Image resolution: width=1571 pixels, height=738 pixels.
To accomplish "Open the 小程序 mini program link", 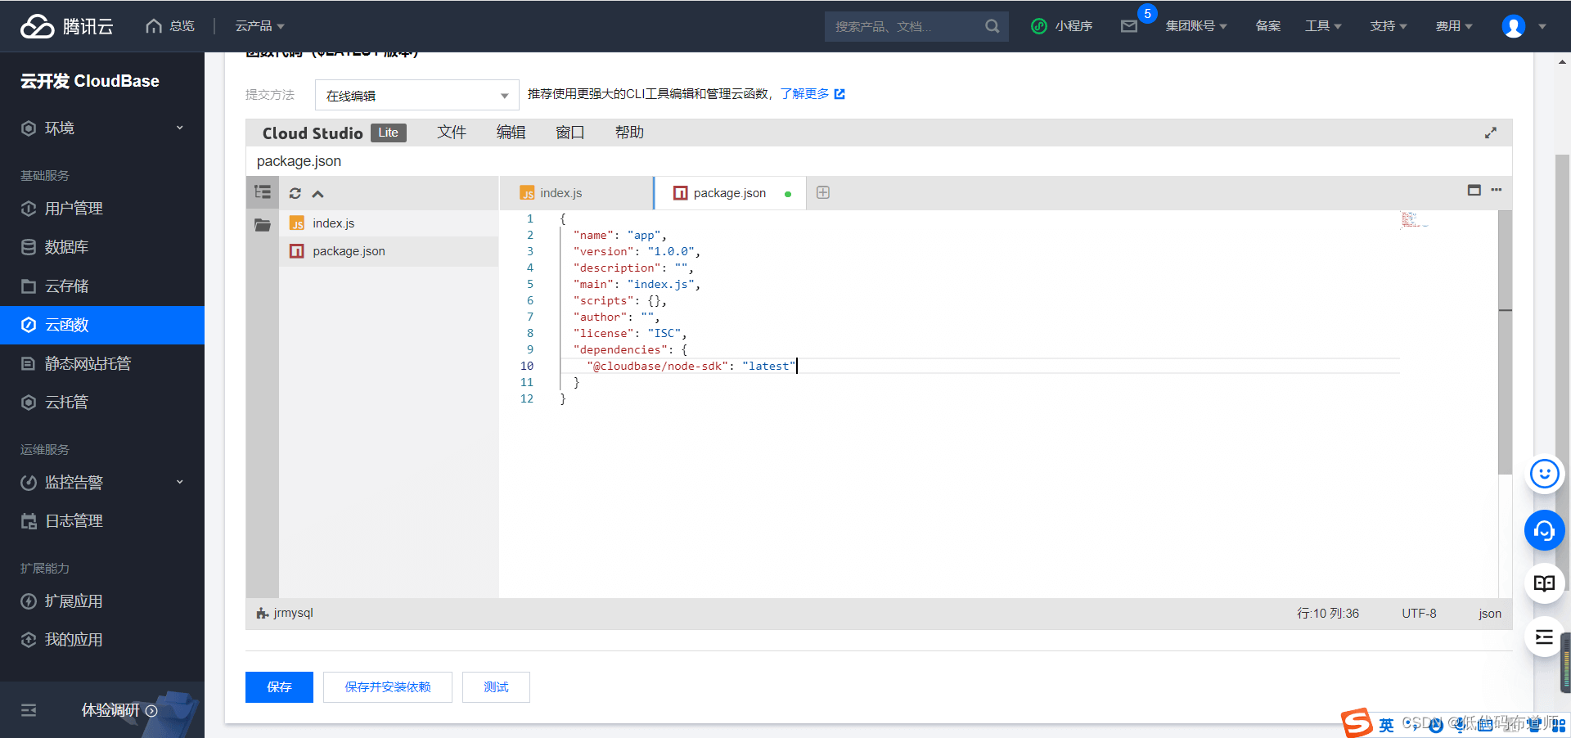I will 1061,26.
